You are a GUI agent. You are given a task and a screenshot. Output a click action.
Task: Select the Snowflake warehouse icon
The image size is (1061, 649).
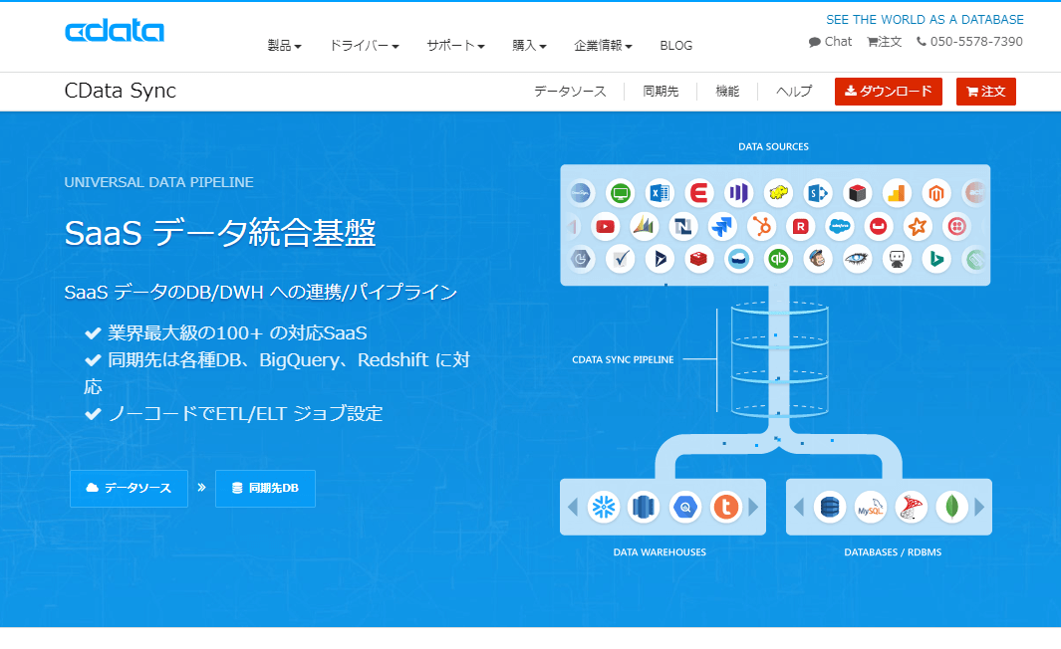(x=604, y=507)
